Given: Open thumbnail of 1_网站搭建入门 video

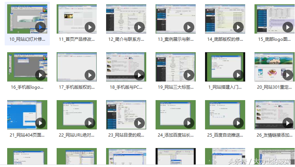Looking at the screenshot, I should (225, 67).
